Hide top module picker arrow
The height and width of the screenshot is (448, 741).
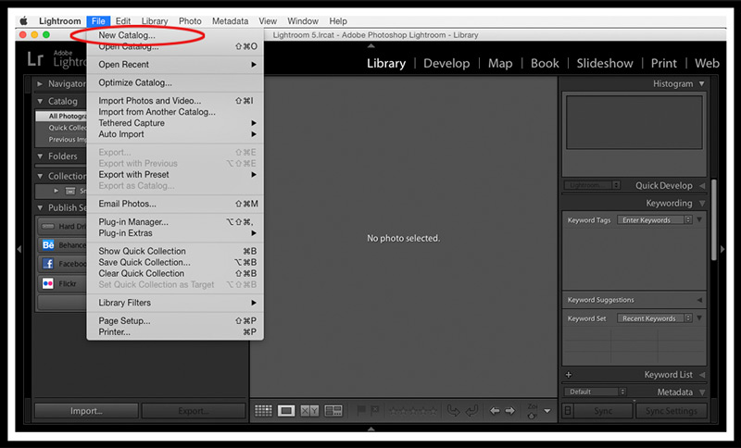[371, 45]
